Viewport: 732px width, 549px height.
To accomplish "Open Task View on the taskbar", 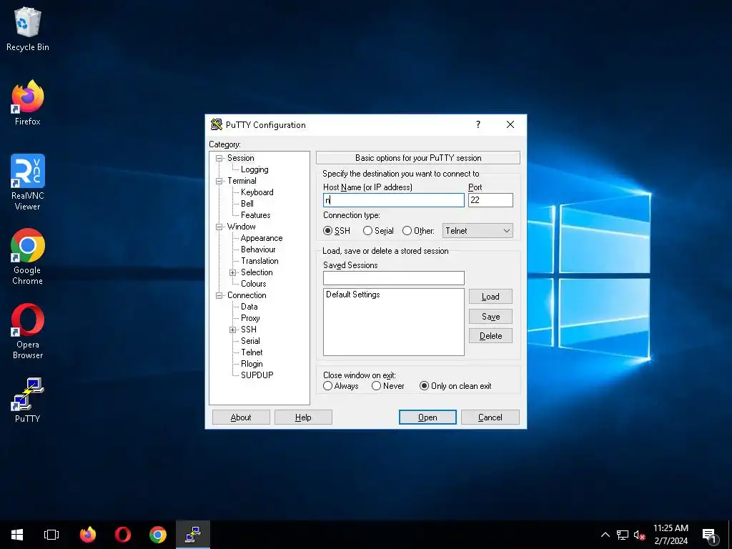I will [51, 535].
